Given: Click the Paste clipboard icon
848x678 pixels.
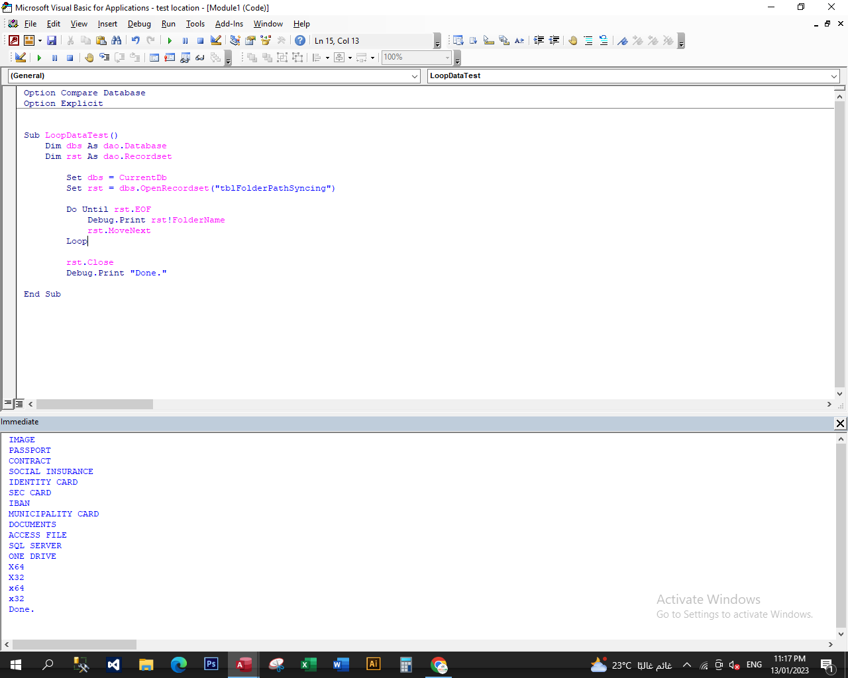Looking at the screenshot, I should click(101, 40).
